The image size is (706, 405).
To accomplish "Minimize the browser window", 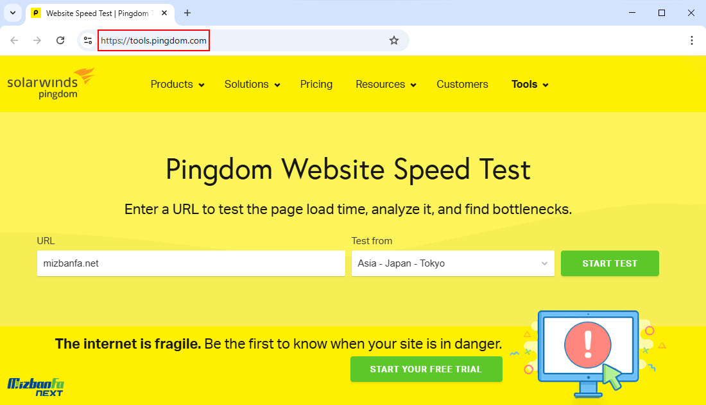I will pos(632,13).
